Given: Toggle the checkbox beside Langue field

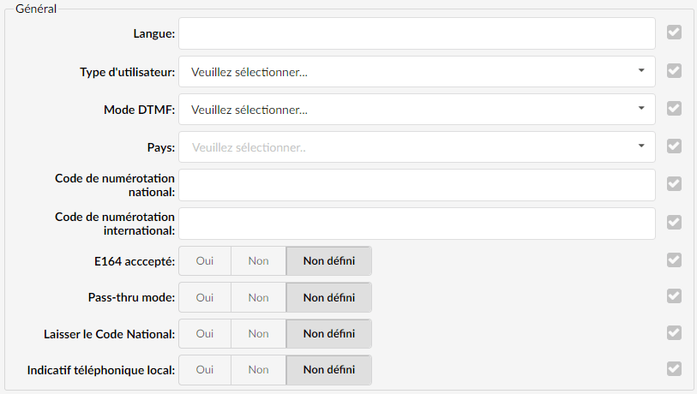Looking at the screenshot, I should 674,32.
